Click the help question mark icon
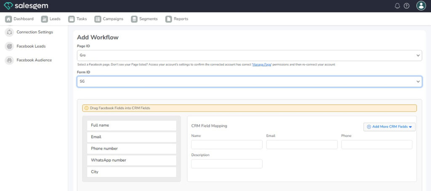 pos(406,6)
